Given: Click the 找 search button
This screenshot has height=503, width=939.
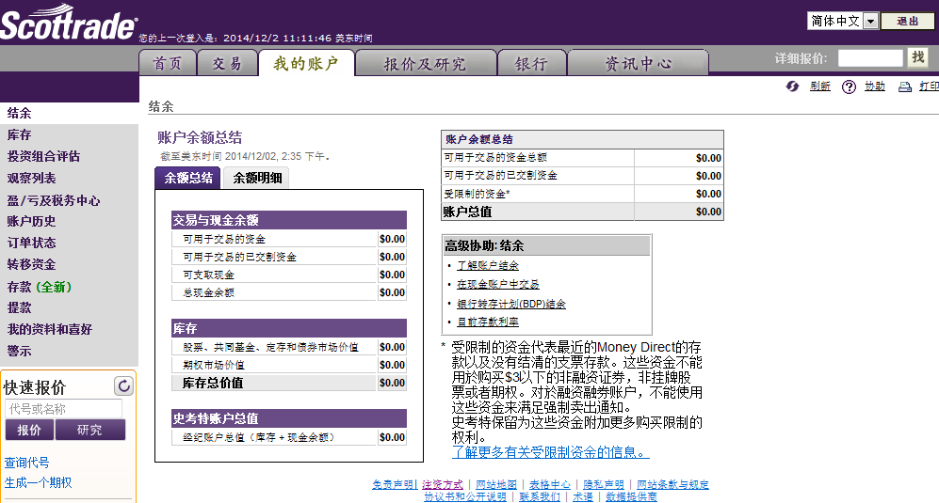Looking at the screenshot, I should (918, 57).
